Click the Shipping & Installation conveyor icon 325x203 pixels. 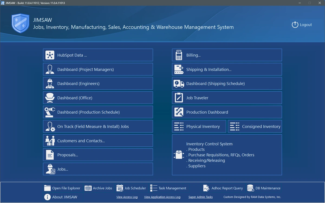point(179,69)
